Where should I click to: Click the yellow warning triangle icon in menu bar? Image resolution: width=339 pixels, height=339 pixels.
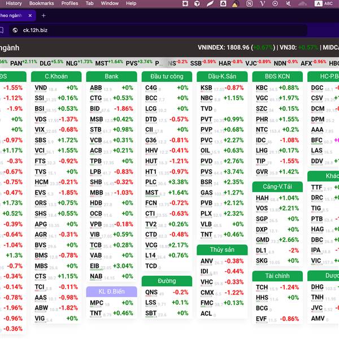tap(235, 4)
